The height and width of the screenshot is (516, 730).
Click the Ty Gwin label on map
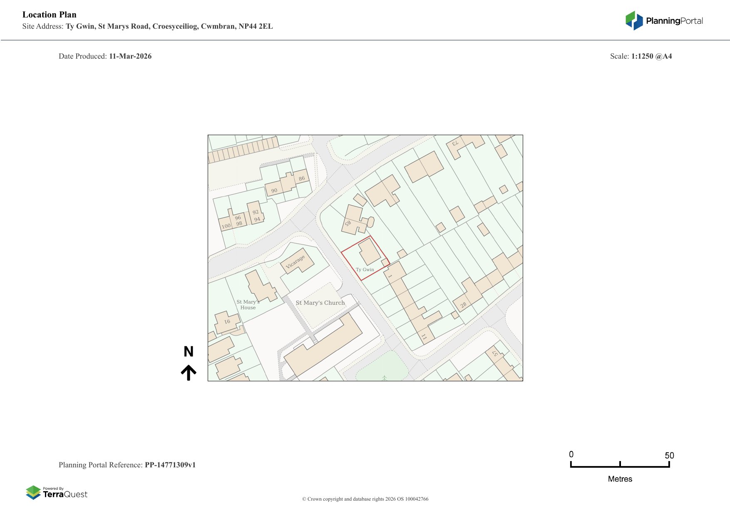coord(365,269)
